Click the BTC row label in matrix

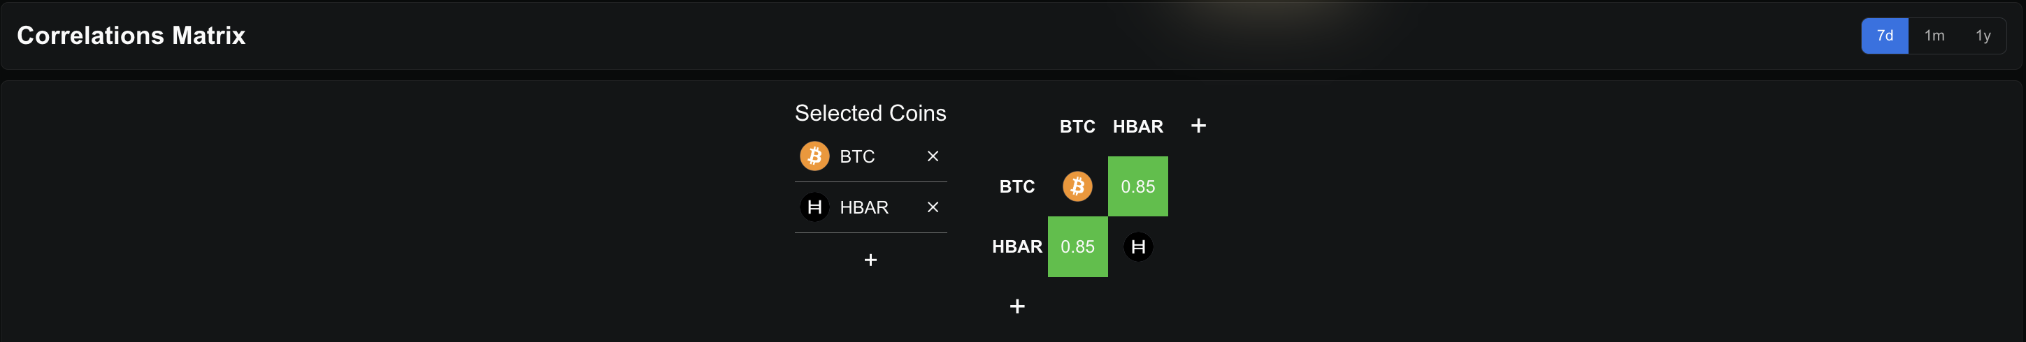[x=1016, y=186]
